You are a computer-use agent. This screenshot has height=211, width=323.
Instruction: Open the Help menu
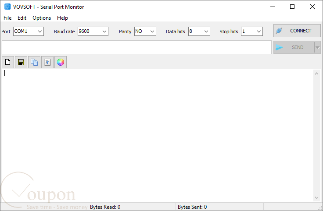click(62, 18)
